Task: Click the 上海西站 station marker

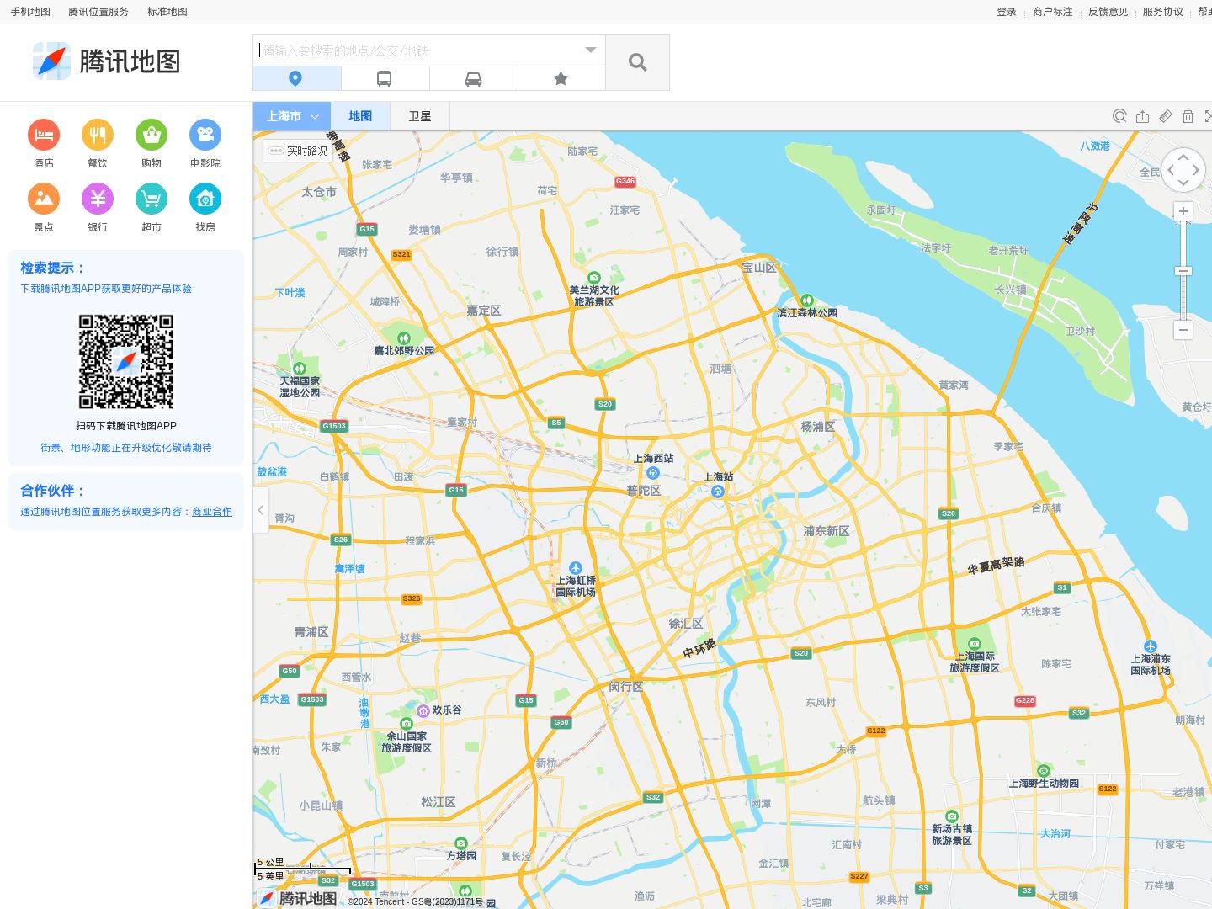Action: [653, 473]
